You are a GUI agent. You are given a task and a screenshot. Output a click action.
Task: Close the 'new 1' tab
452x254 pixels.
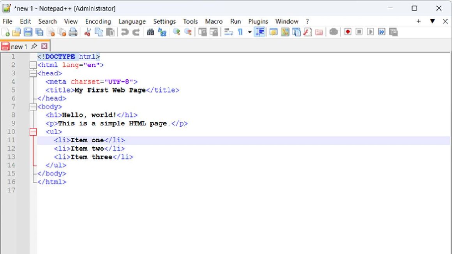(x=44, y=46)
